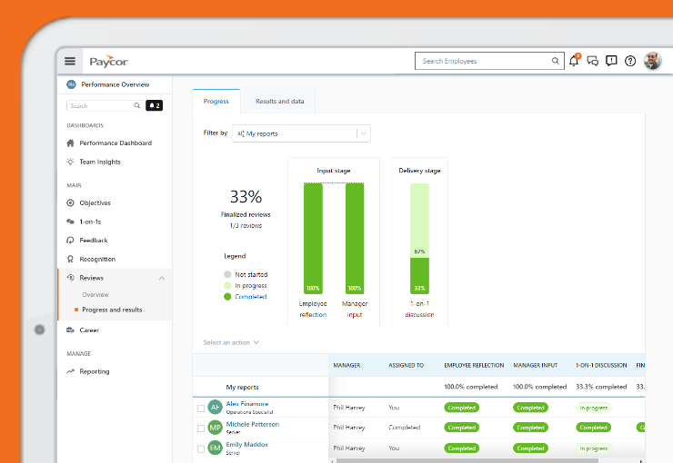Click the Recognition award icon
The height and width of the screenshot is (463, 673).
(x=70, y=259)
